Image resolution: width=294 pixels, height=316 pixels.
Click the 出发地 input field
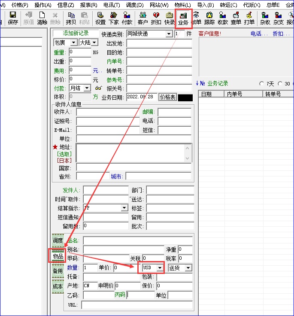pyautogui.click(x=159, y=43)
